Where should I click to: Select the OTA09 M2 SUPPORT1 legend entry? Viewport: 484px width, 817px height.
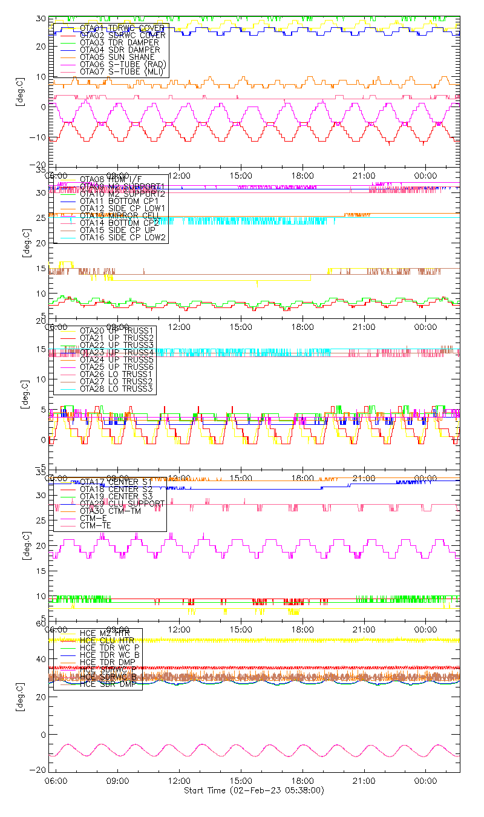[122, 186]
